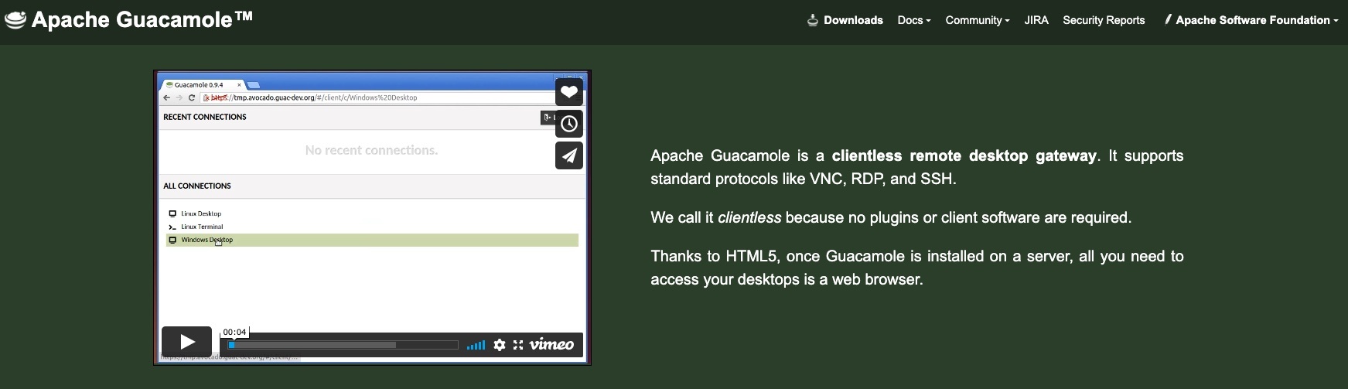Screen dimensions: 1348x389
Task: Click the Vimeo logo in player
Action: 551,345
